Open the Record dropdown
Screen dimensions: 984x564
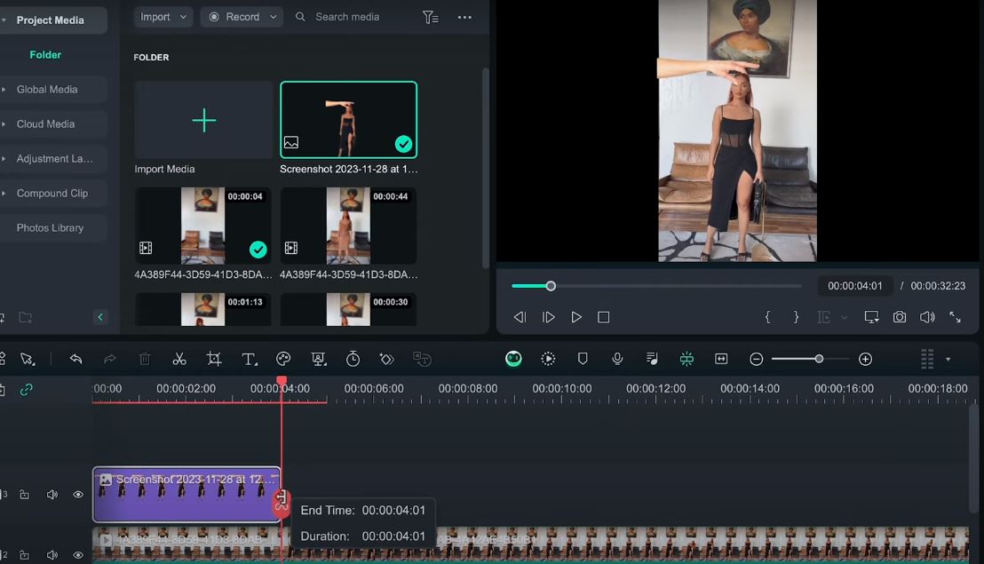click(x=242, y=17)
